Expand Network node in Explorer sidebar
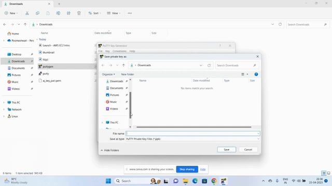Screen dimensions: 332x186 click(4, 110)
